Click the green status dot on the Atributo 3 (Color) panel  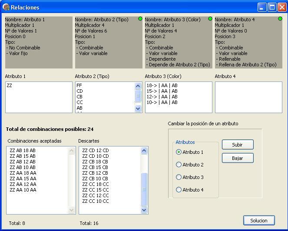pyautogui.click(x=210, y=19)
